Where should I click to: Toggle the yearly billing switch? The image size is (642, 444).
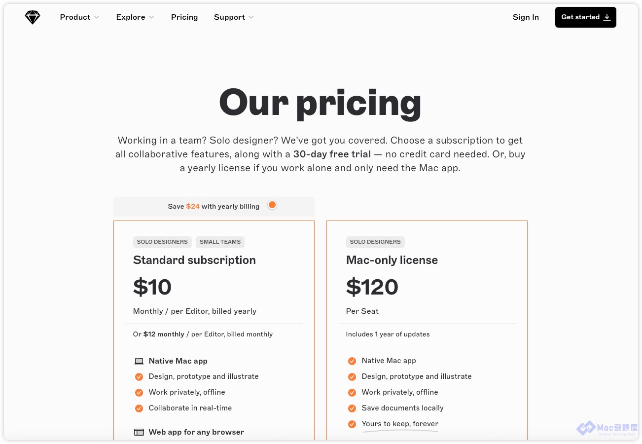coord(271,205)
